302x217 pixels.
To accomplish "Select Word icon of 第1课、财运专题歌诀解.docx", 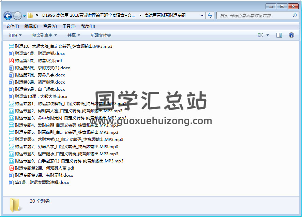I will coord(11,183).
